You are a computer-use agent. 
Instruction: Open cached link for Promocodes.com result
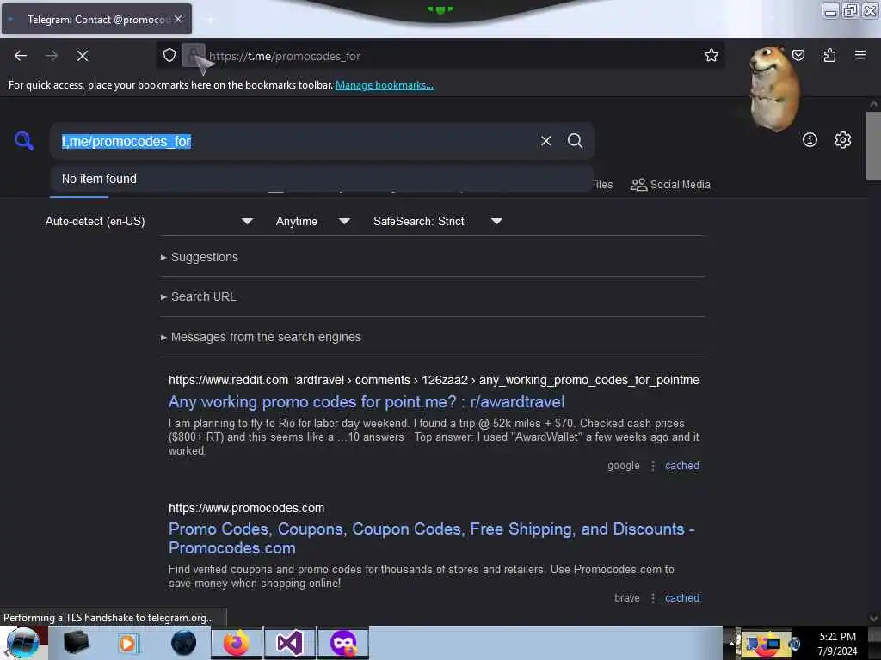click(682, 598)
